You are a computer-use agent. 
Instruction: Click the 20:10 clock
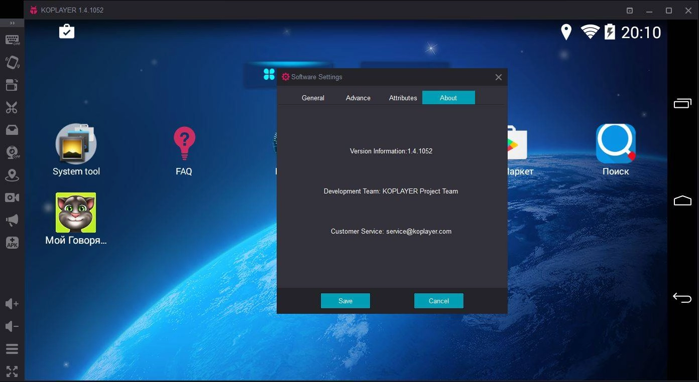(641, 33)
